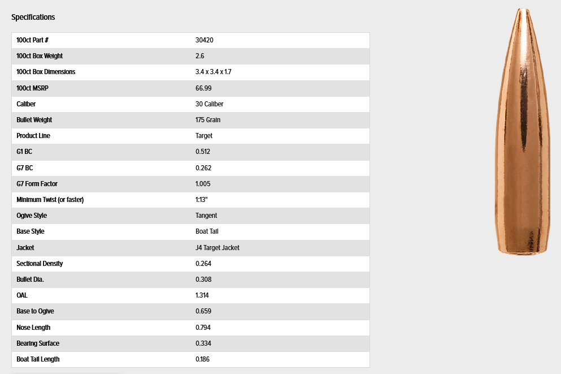Viewport: 561px width, 374px height.
Task: Click the Boat Tail Length value 0.186
Action: point(202,359)
